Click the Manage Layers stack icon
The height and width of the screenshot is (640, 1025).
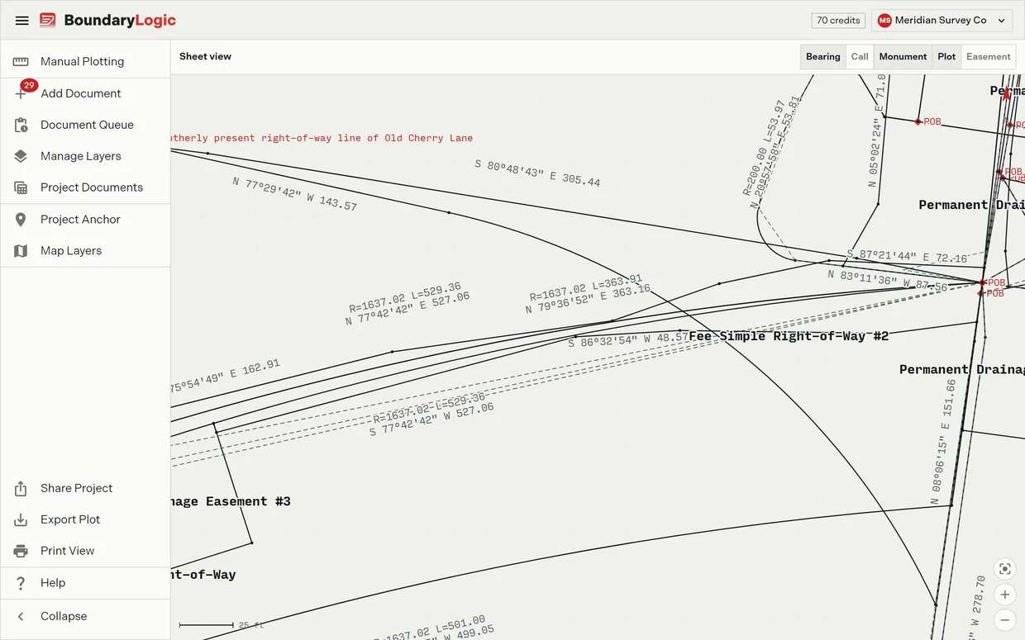[21, 156]
